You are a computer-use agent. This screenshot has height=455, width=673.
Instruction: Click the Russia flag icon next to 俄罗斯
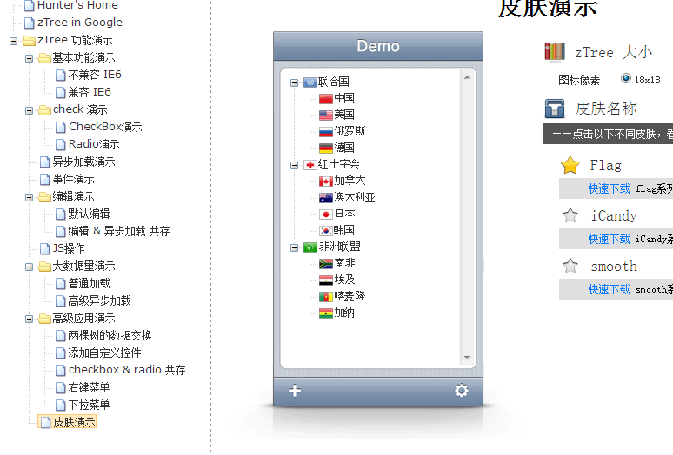pos(326,131)
